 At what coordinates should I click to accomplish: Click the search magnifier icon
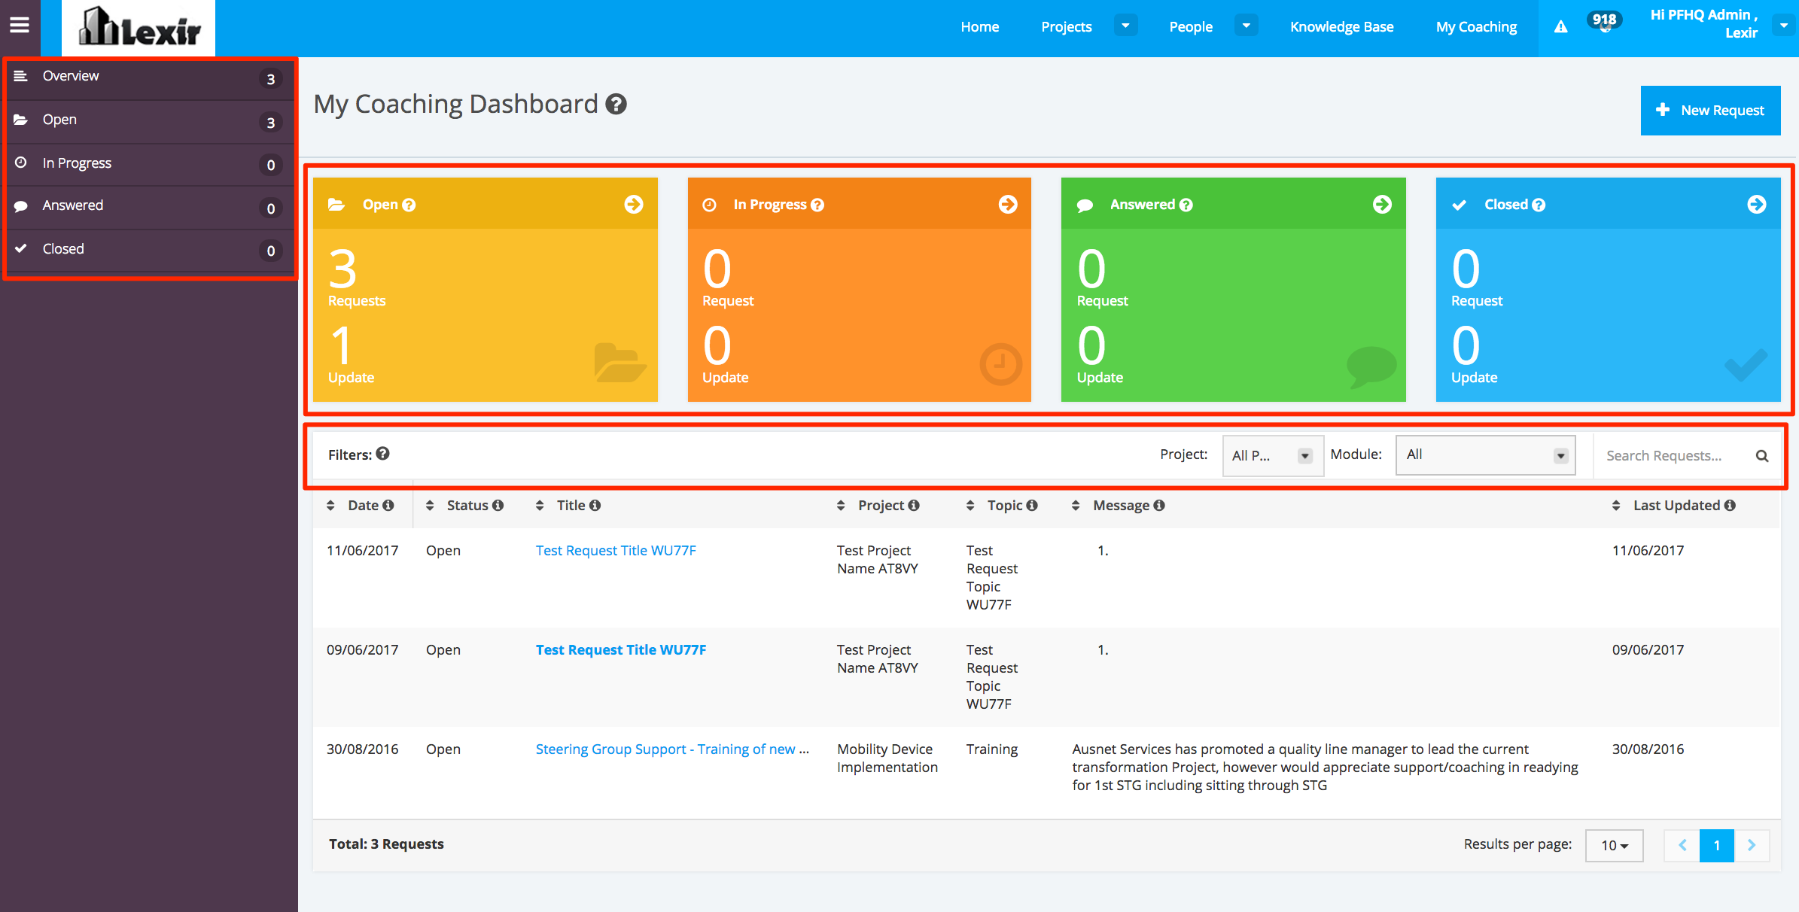point(1762,456)
